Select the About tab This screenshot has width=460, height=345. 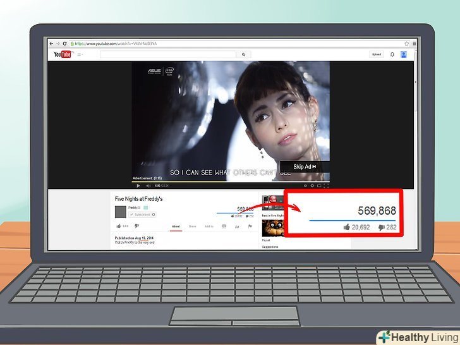pyautogui.click(x=176, y=226)
